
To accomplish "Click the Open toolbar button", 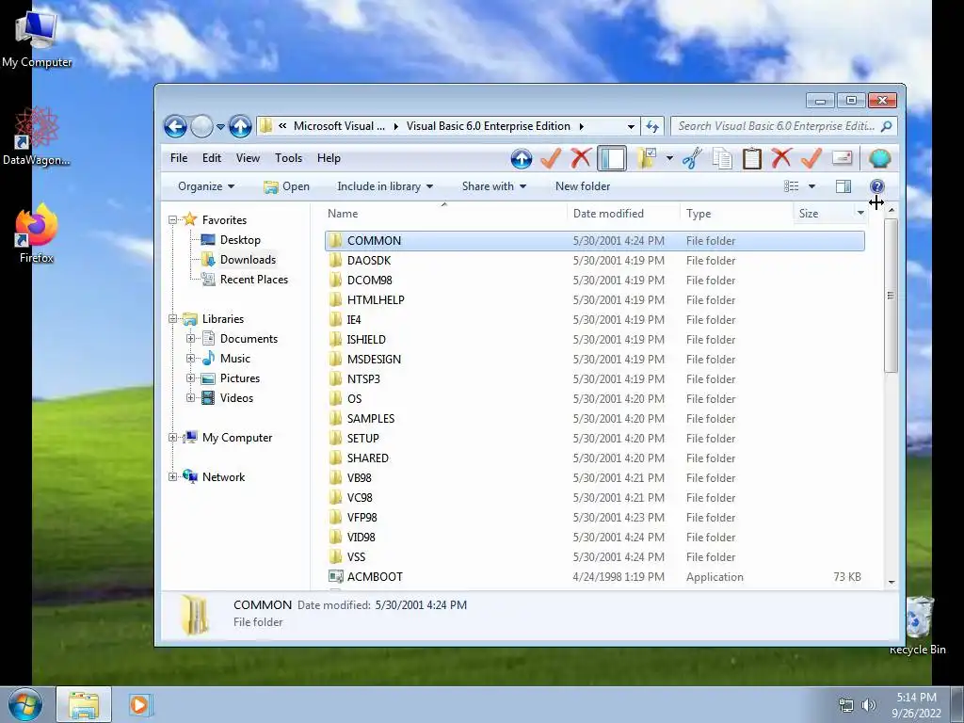I will (x=286, y=186).
